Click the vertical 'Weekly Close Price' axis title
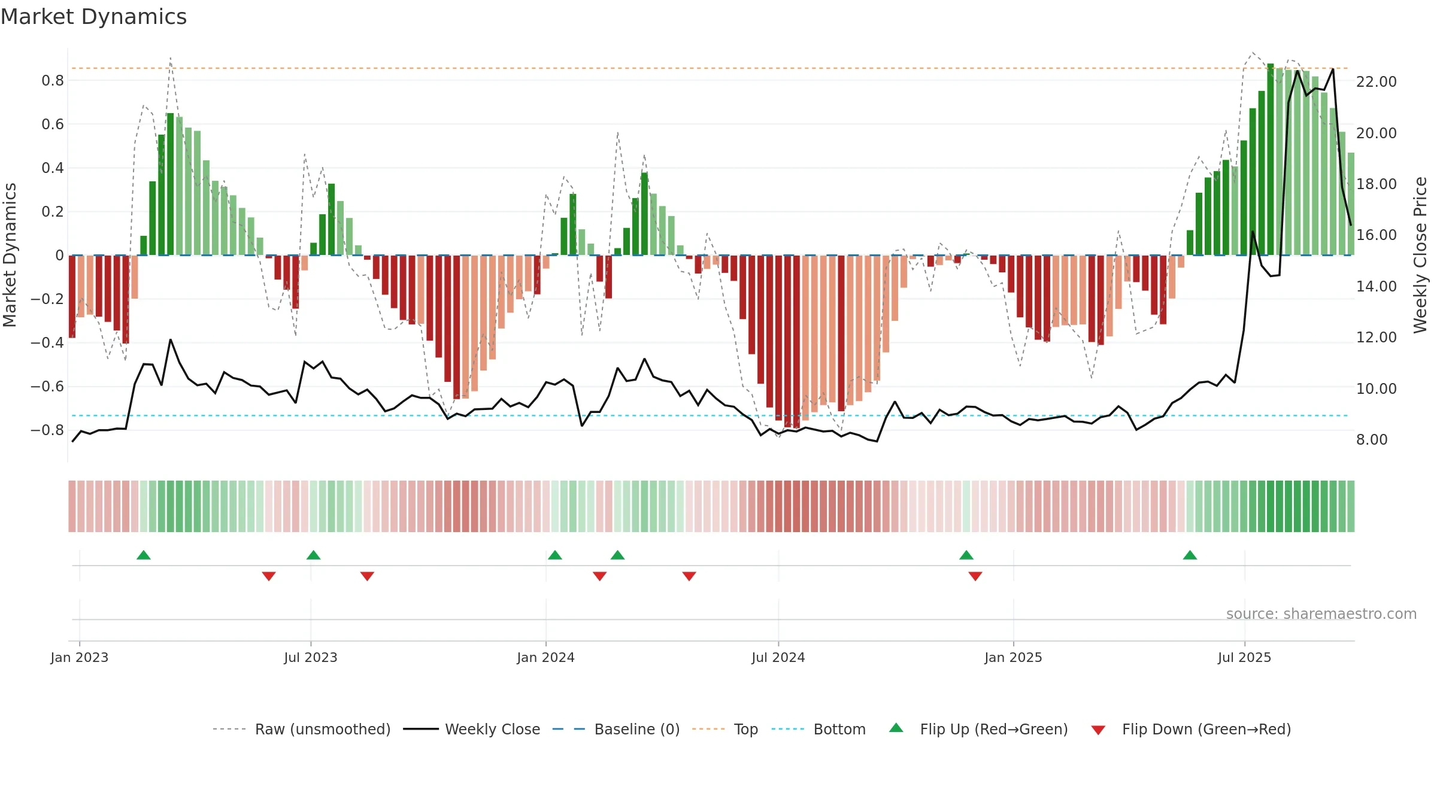 point(1420,255)
